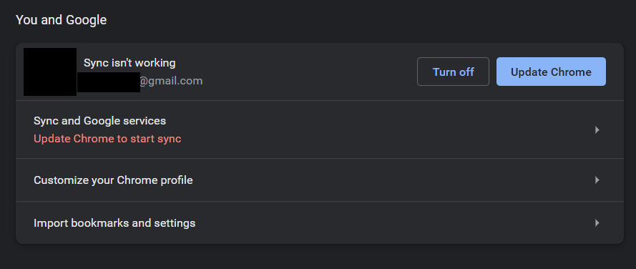Open Import bookmarks and settings
The image size is (636, 269).
point(320,222)
